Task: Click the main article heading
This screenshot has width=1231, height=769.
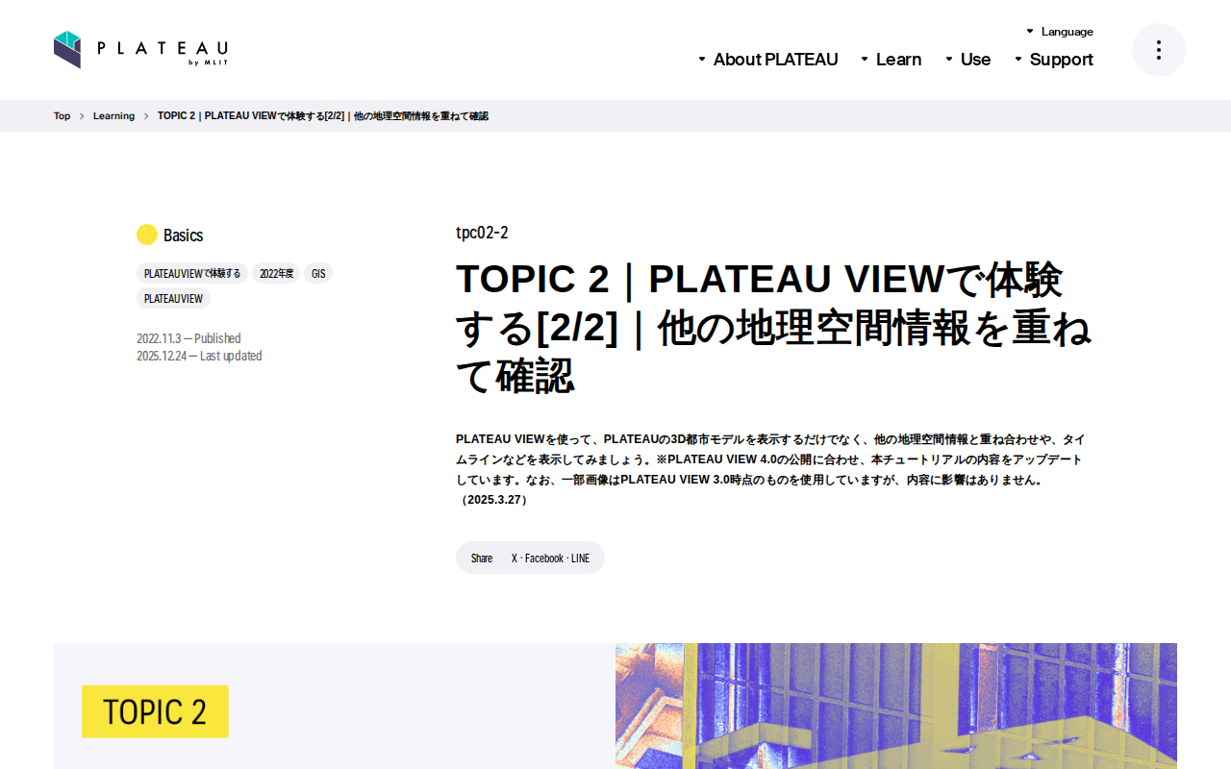Action: [x=773, y=328]
